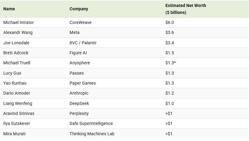249x141 pixels.
Task: Click the Company column header
Action: click(x=79, y=9)
